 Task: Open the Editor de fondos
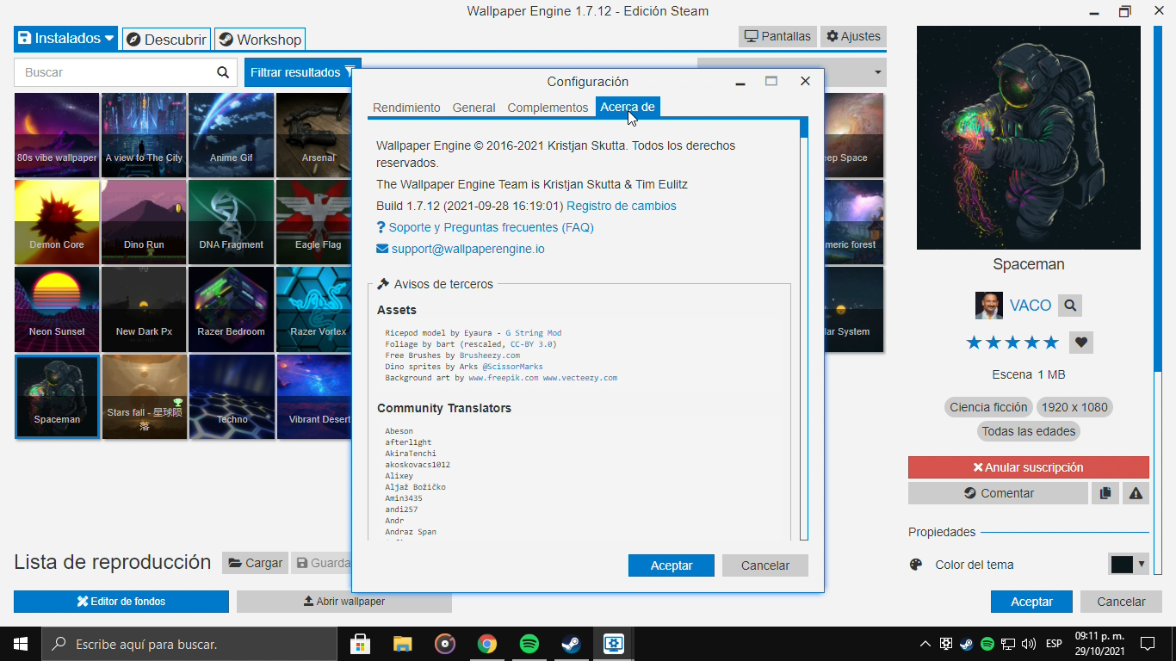click(x=121, y=602)
